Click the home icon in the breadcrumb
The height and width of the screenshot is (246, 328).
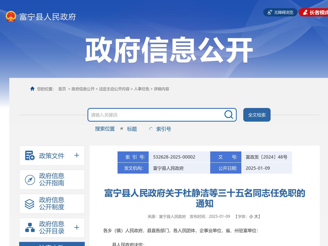32,88
